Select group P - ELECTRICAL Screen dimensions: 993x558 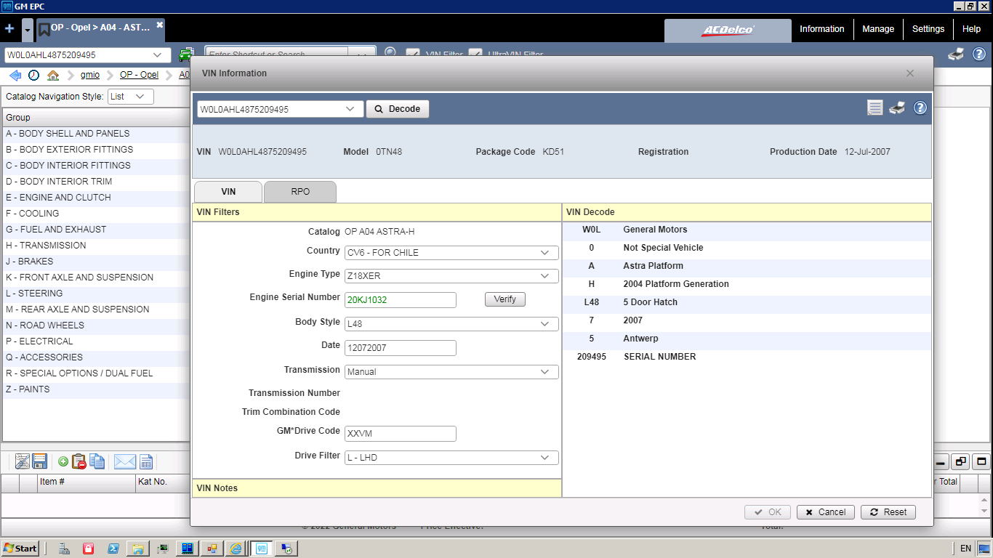coord(95,341)
